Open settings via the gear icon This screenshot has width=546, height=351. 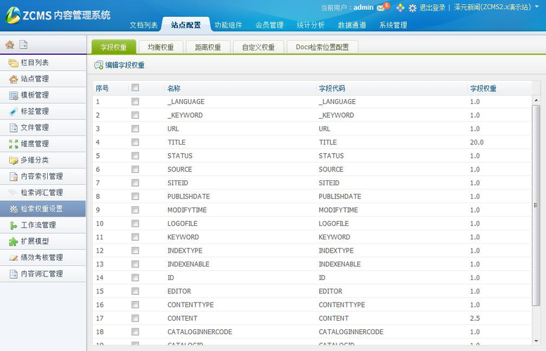pos(412,8)
